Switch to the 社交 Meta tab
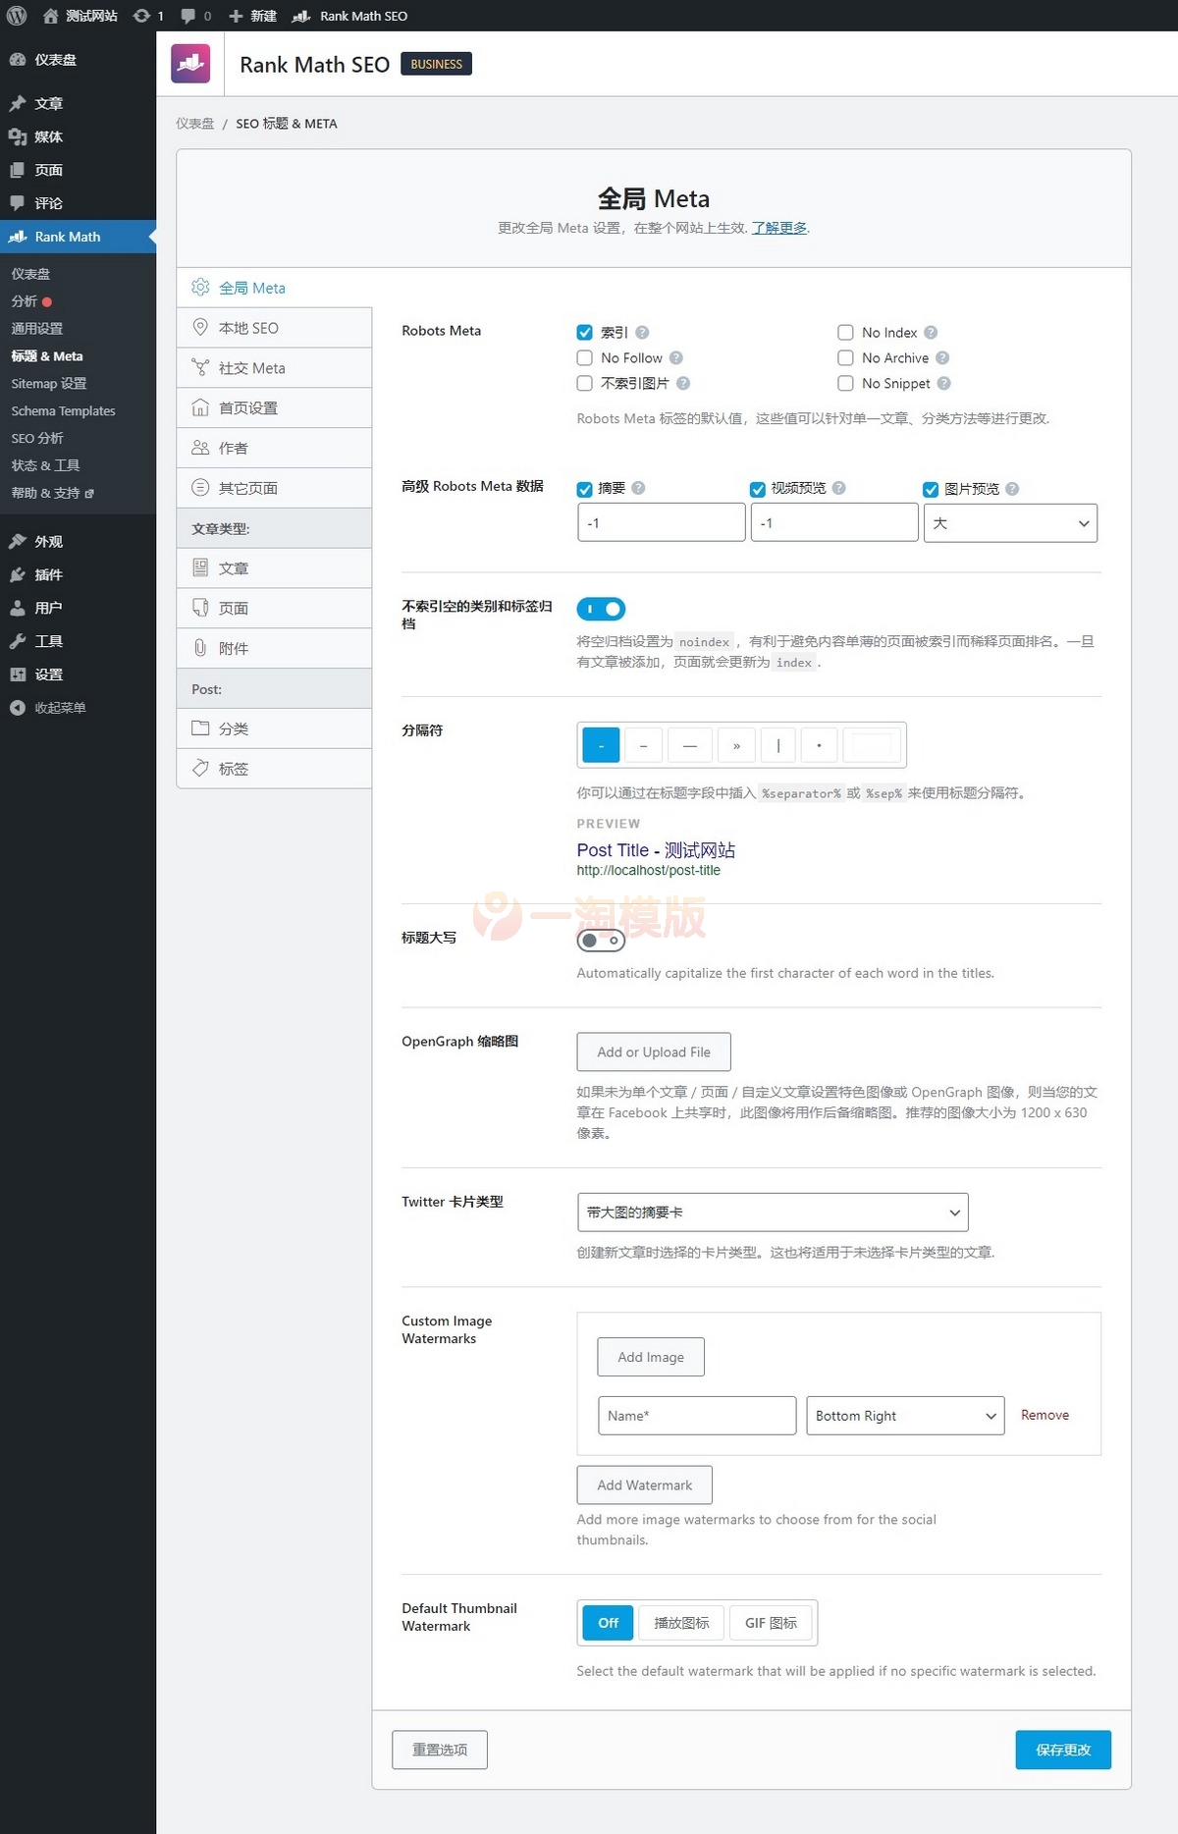1178x1834 pixels. coord(252,368)
